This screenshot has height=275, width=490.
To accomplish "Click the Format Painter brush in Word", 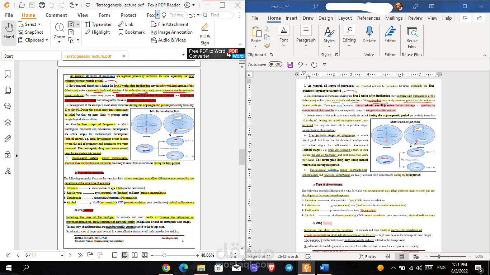I will coord(267,45).
